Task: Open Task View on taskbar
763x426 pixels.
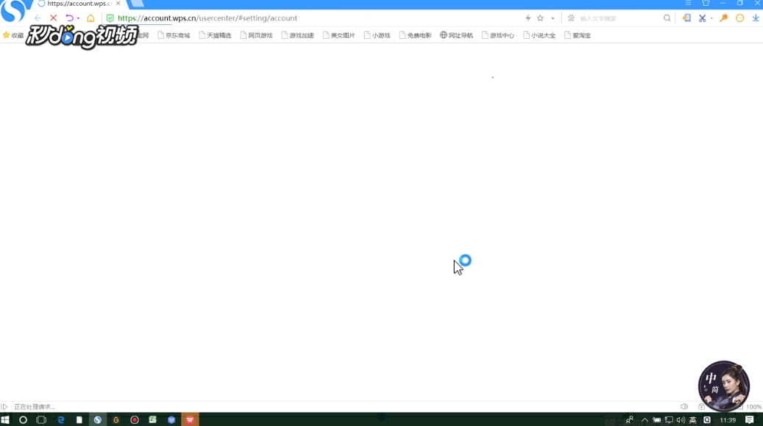Action: click(41, 419)
